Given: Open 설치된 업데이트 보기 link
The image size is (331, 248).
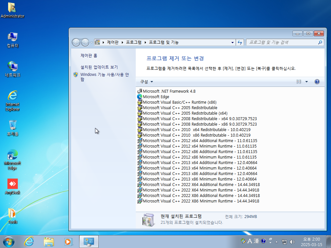Looking at the screenshot, I should tap(99, 67).
